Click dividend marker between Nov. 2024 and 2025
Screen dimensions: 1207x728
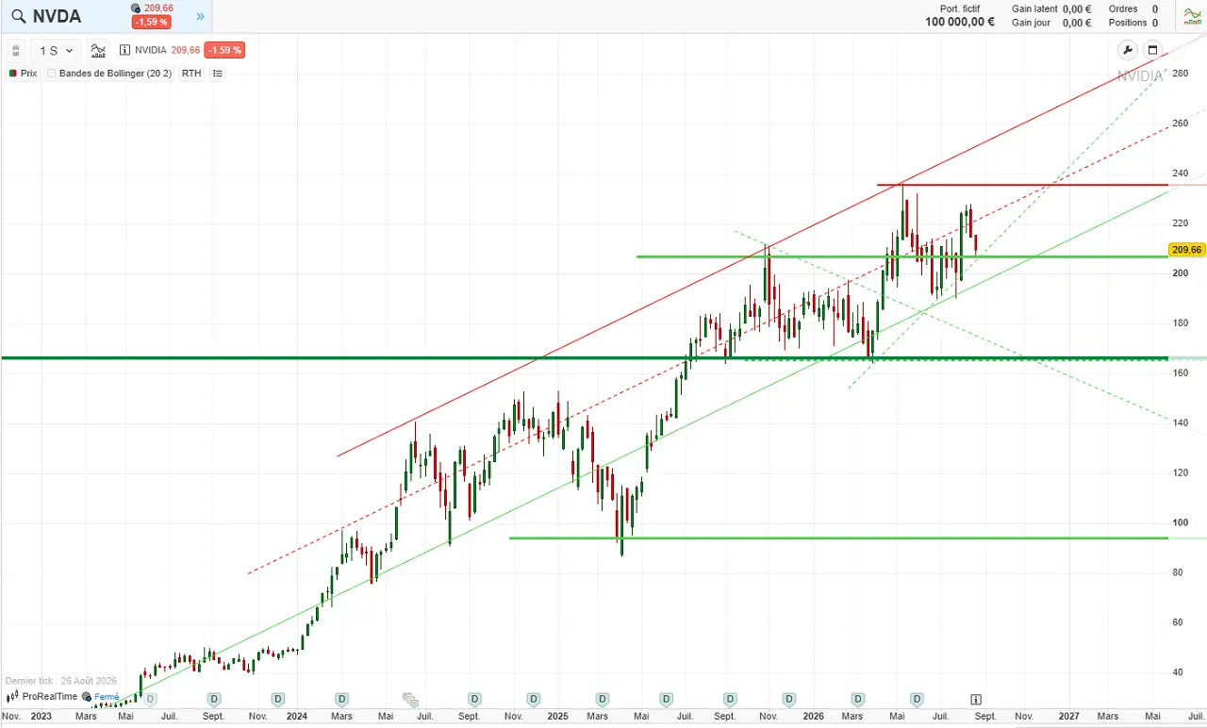click(x=534, y=699)
